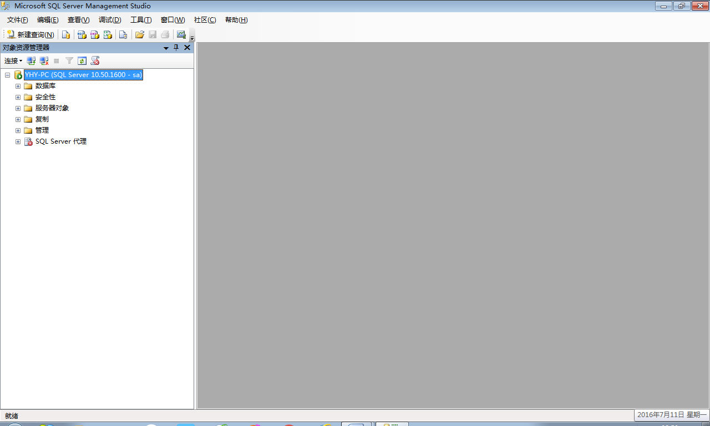The image size is (710, 426).
Task: Refresh the Object Explorer tree
Action: pos(82,61)
